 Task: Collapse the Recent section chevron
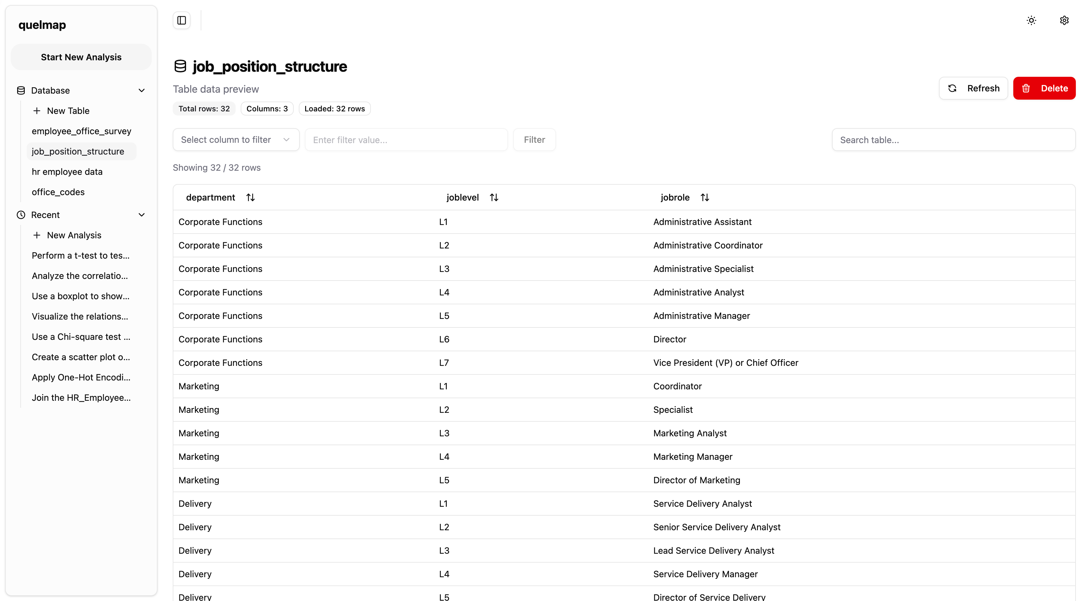pyautogui.click(x=142, y=215)
